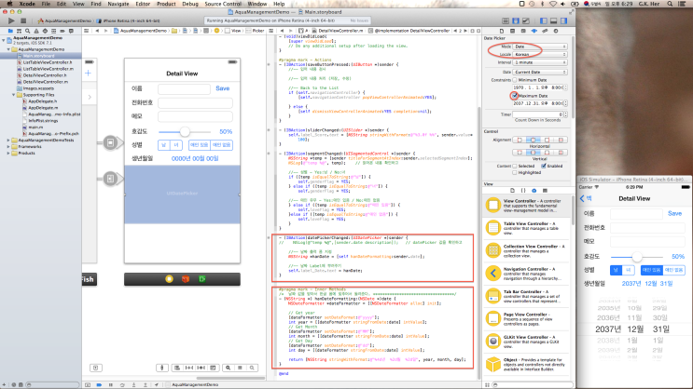Tap the back button in iOS Simulator
693x389 pixels.
[x=588, y=198]
